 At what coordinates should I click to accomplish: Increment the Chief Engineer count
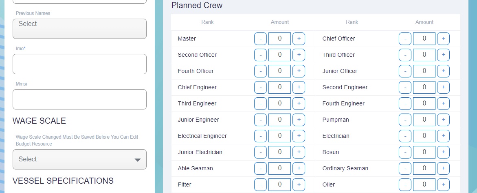299,87
